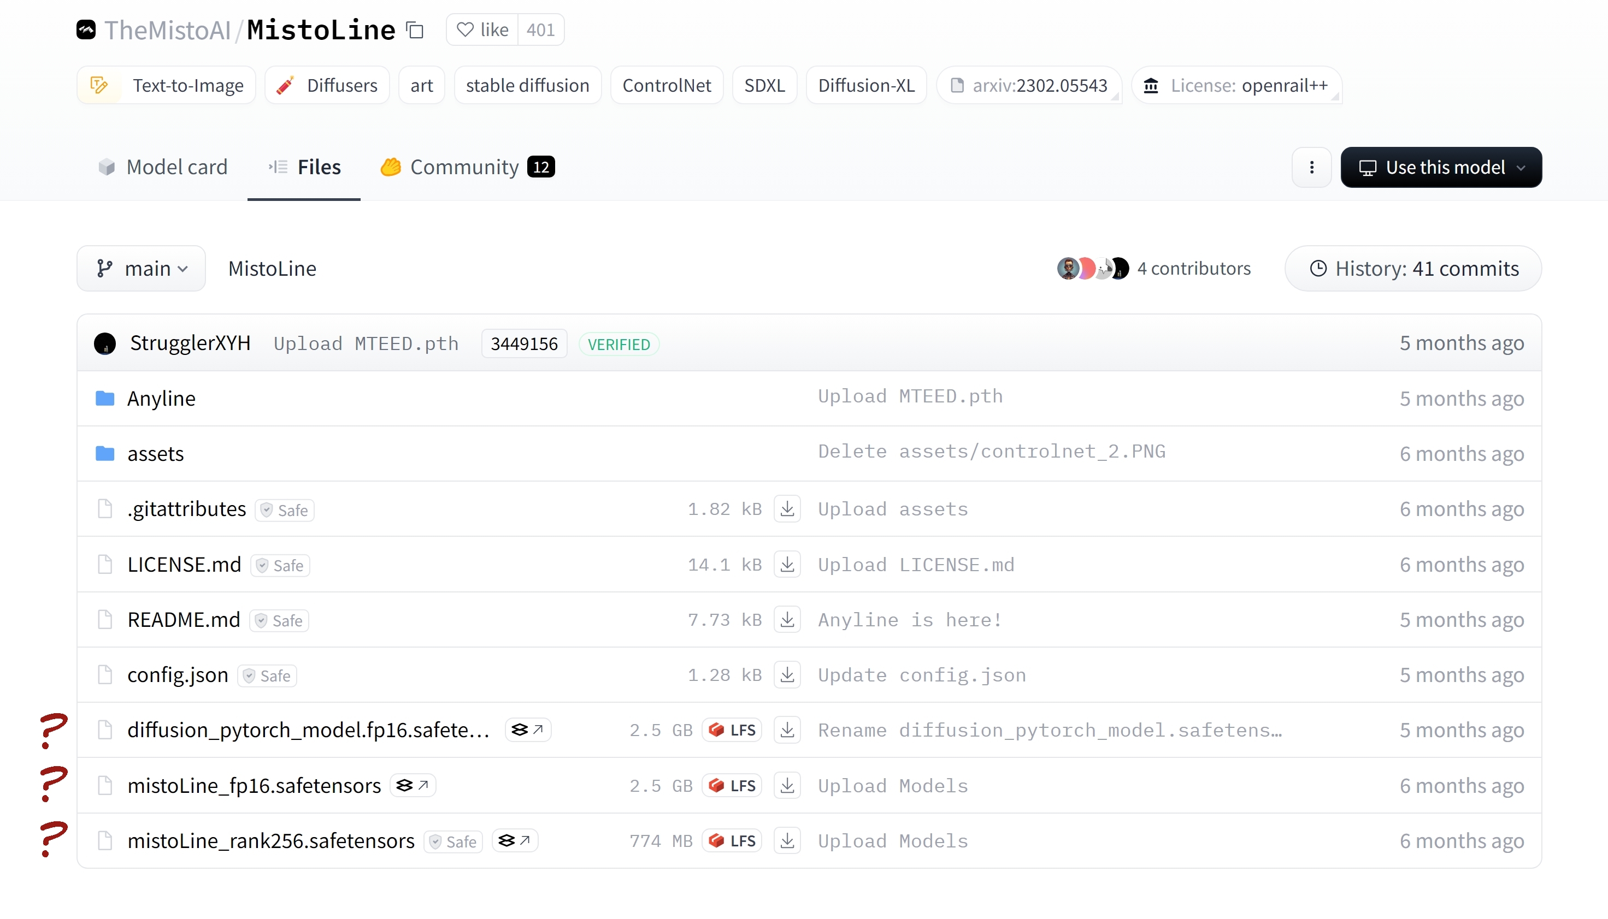Open the assets folder
The height and width of the screenshot is (919, 1608).
click(x=155, y=453)
